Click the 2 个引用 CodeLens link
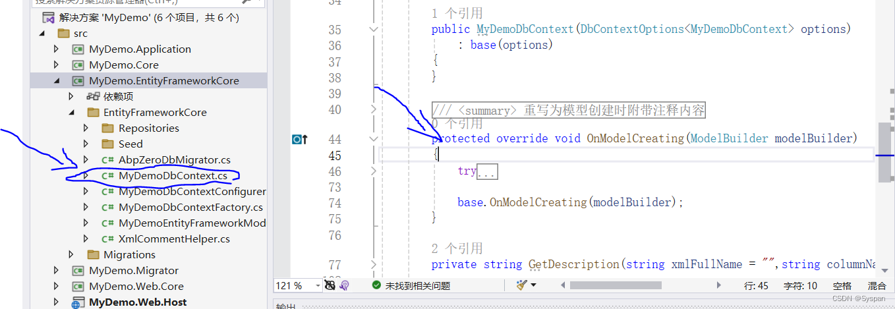The width and height of the screenshot is (895, 309). click(457, 248)
